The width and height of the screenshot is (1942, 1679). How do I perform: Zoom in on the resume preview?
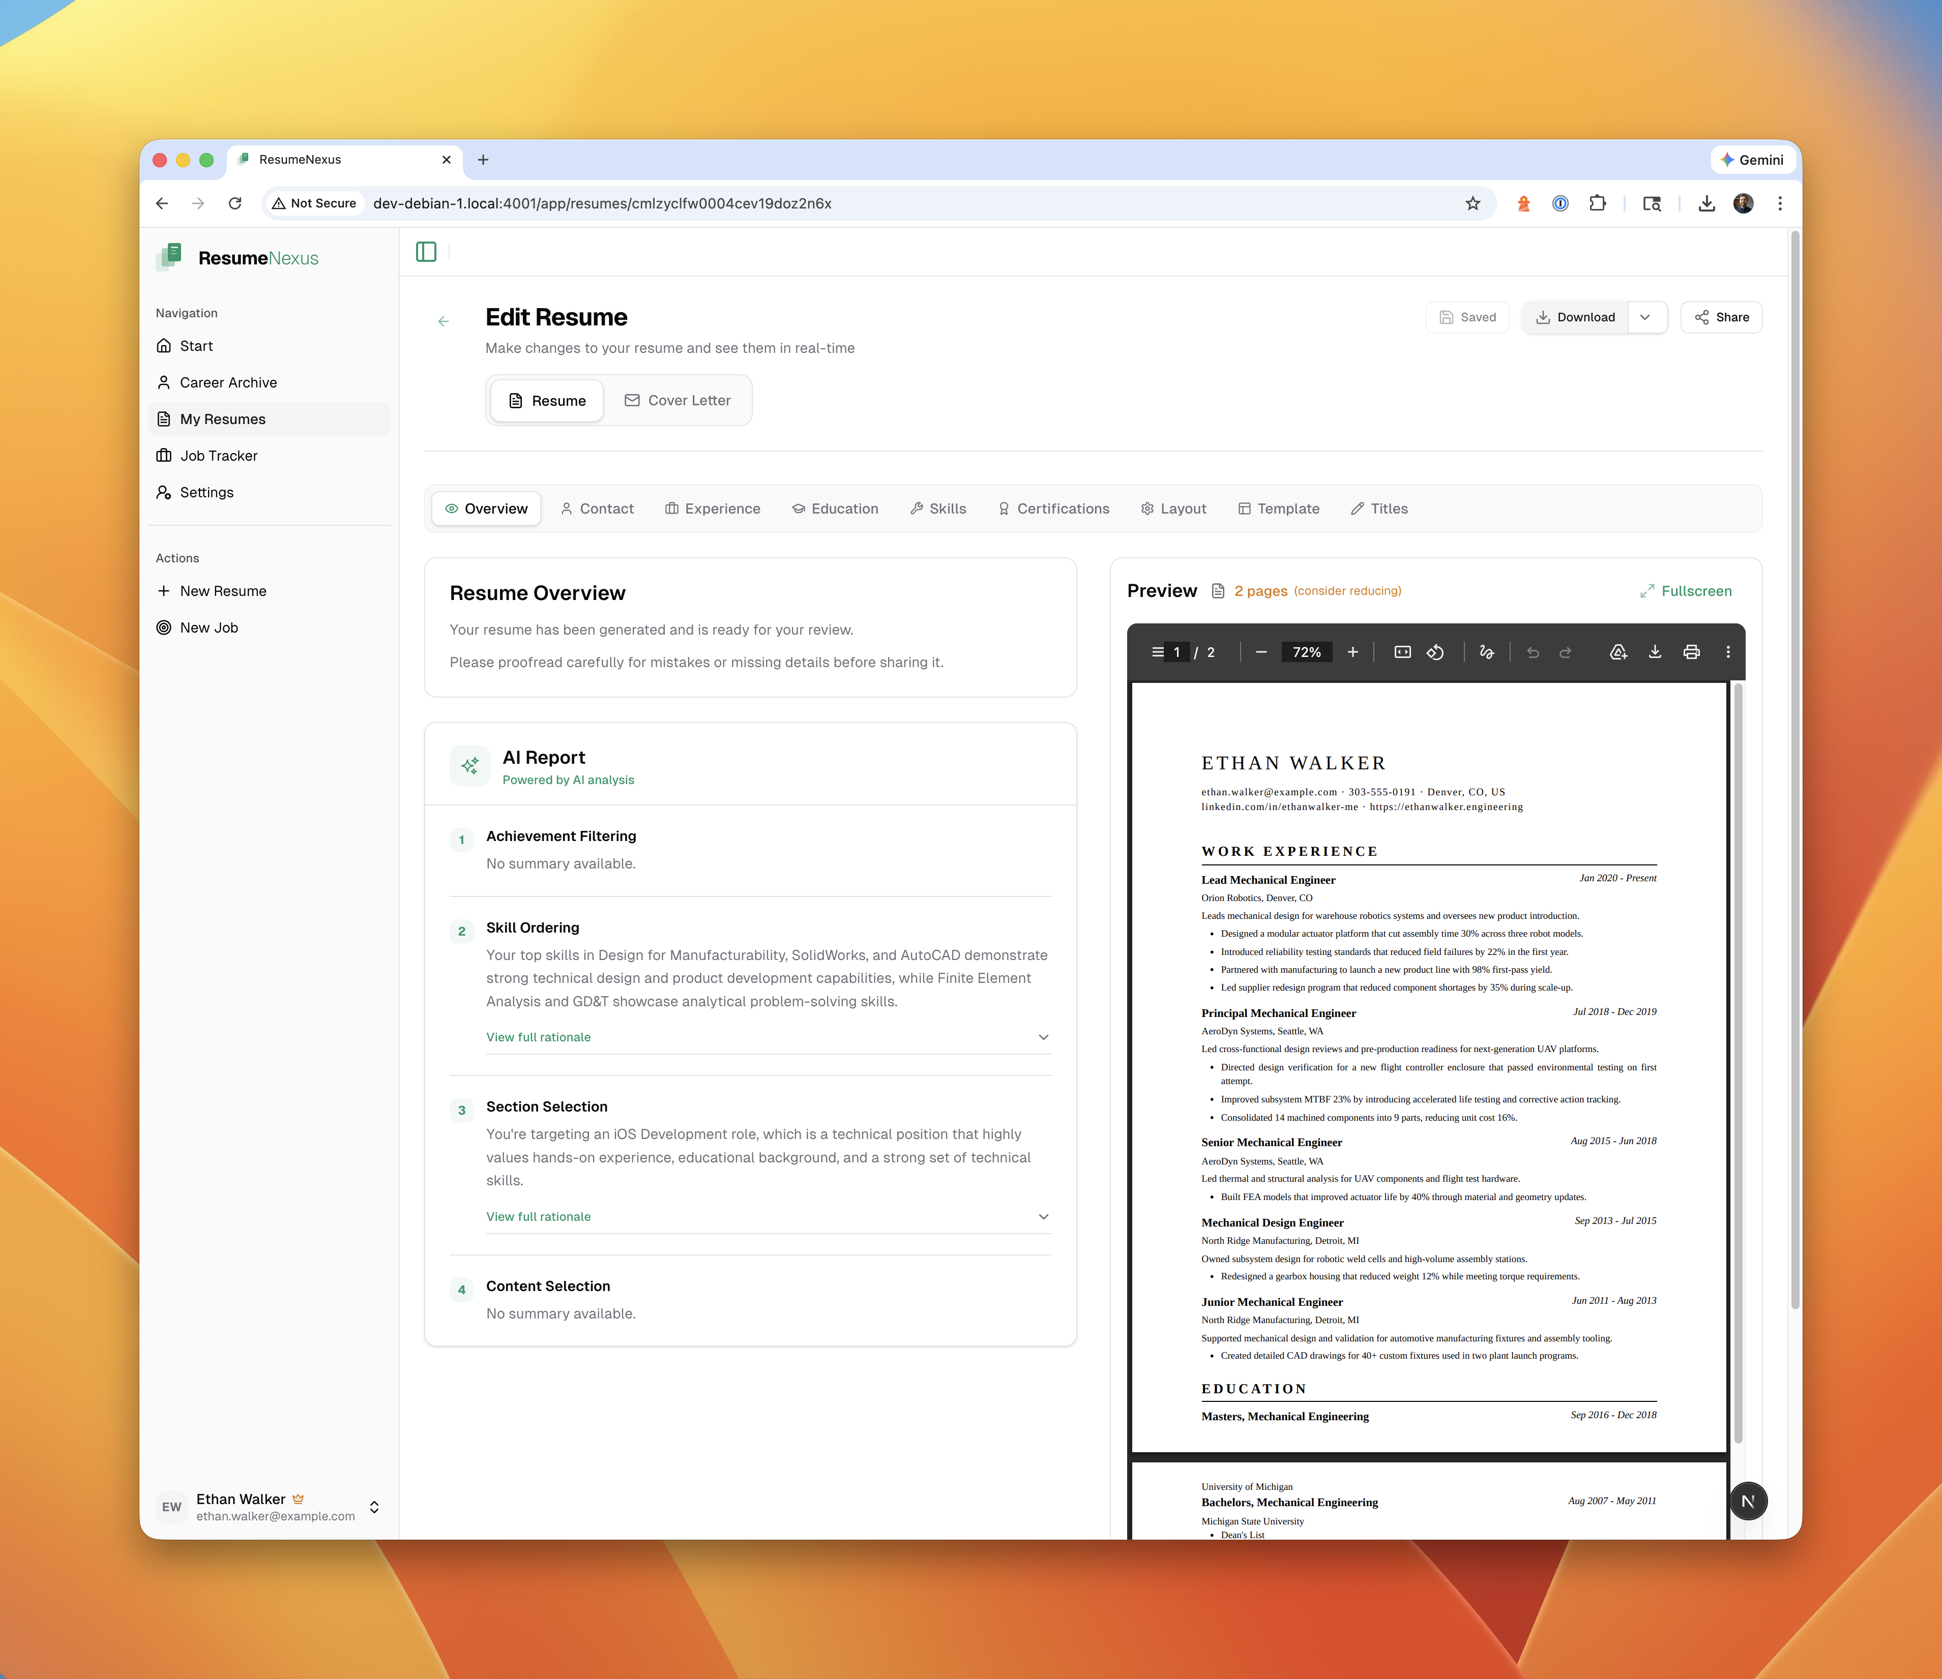click(x=1352, y=651)
